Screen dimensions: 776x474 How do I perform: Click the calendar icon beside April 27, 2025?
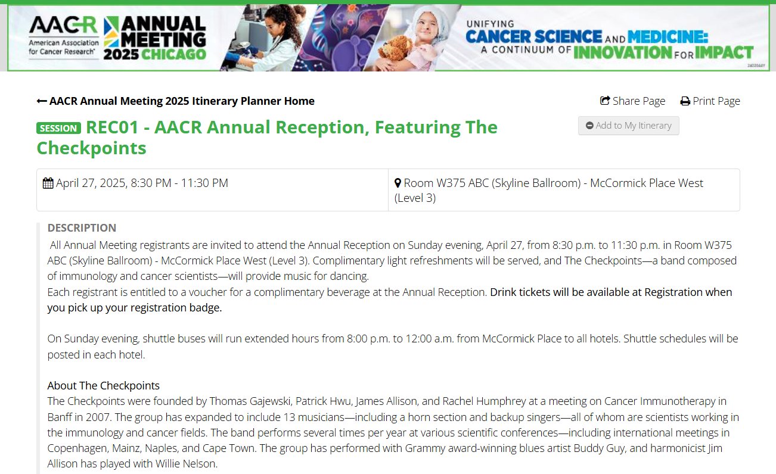[48, 183]
